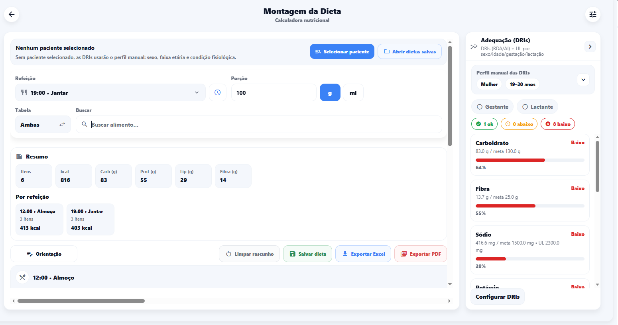Click the Selecionar paciente button

pyautogui.click(x=342, y=52)
